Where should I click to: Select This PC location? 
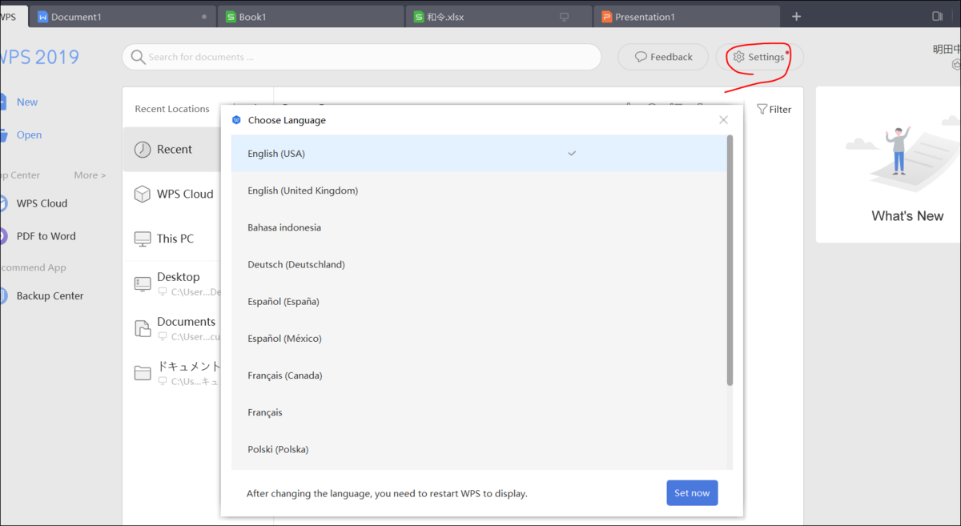pos(171,239)
